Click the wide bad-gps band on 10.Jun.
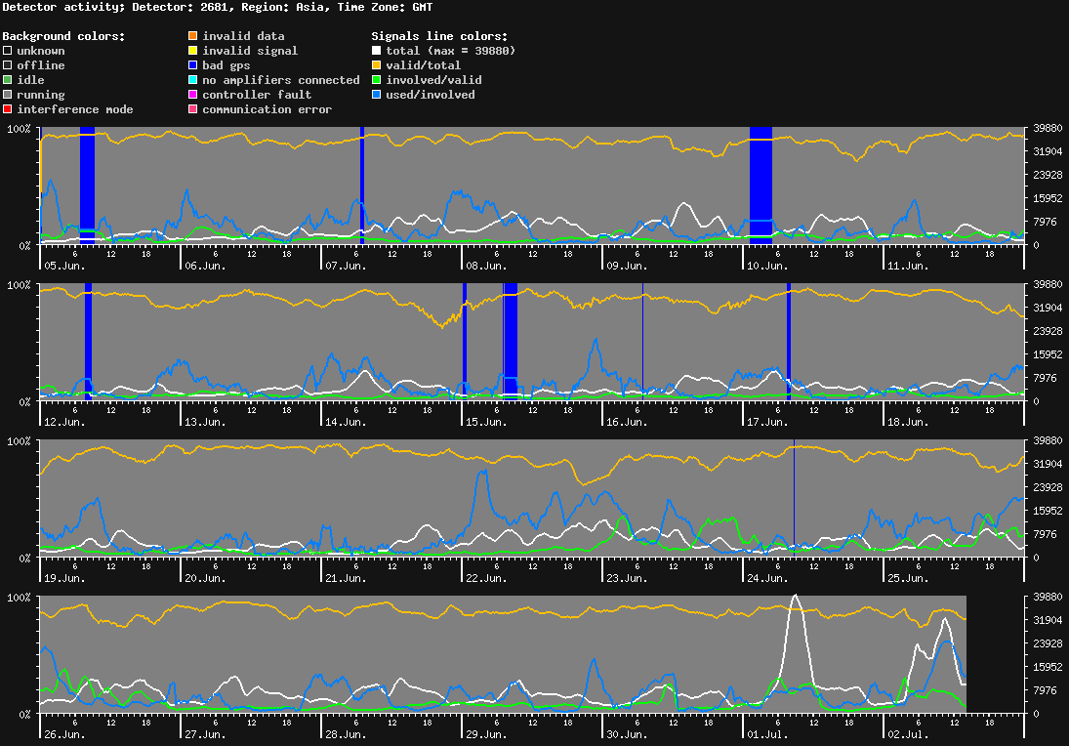The image size is (1069, 746). [761, 186]
